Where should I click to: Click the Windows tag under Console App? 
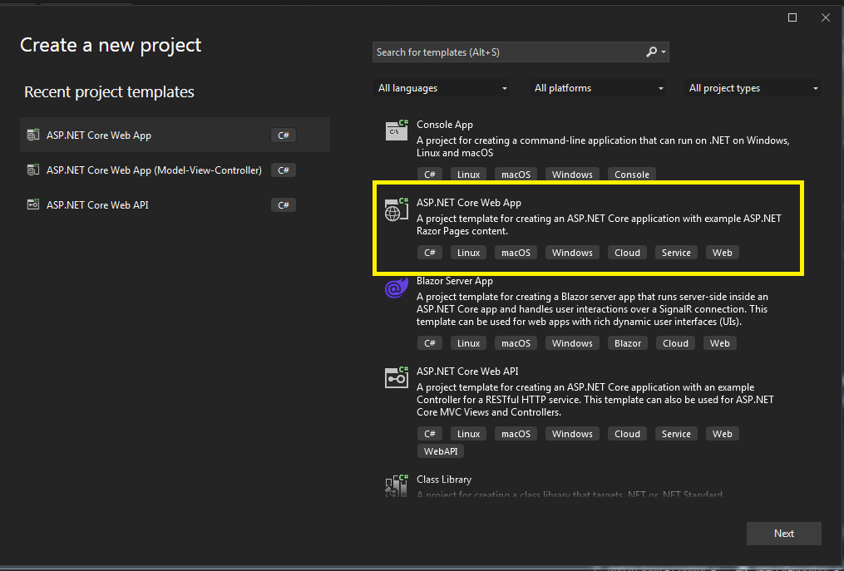tap(572, 174)
